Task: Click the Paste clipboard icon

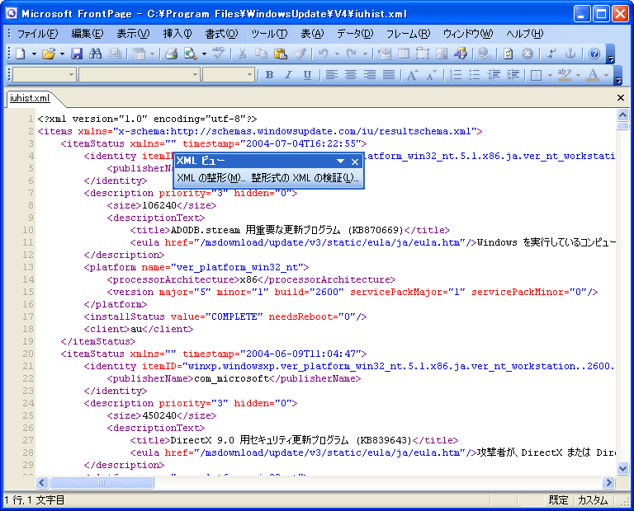Action: pos(280,54)
